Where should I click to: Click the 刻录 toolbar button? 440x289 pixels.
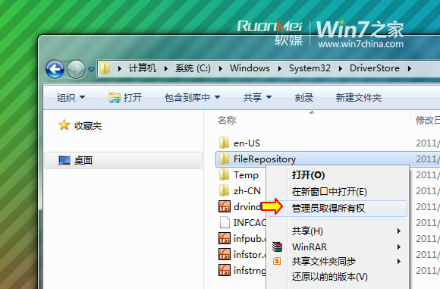(x=304, y=98)
